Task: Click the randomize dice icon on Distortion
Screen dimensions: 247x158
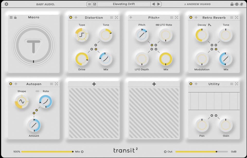Action: click(x=116, y=17)
